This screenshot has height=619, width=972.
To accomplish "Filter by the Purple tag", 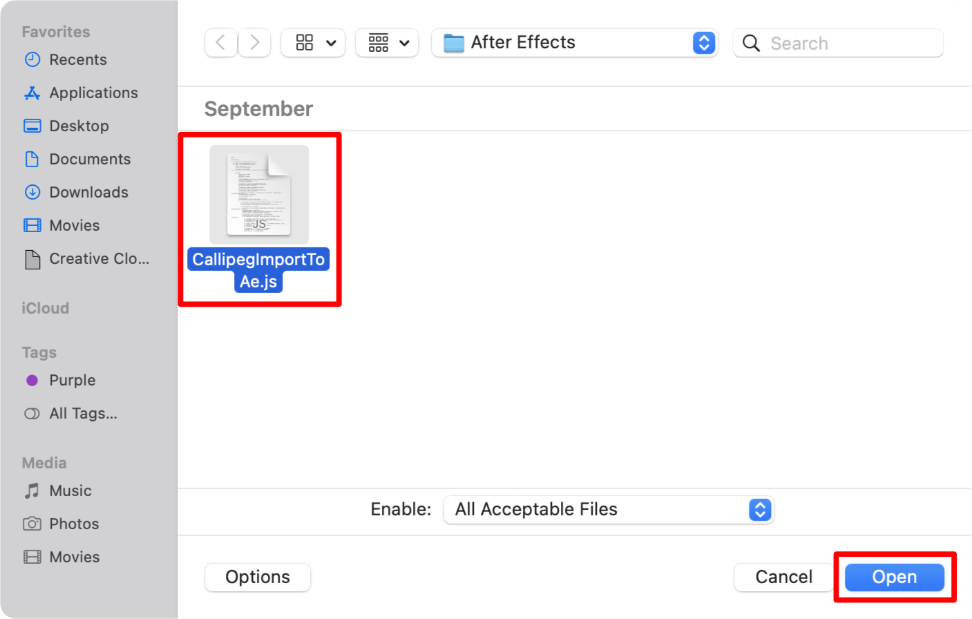I will click(x=72, y=380).
